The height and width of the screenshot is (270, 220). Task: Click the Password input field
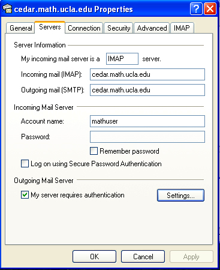(147, 137)
